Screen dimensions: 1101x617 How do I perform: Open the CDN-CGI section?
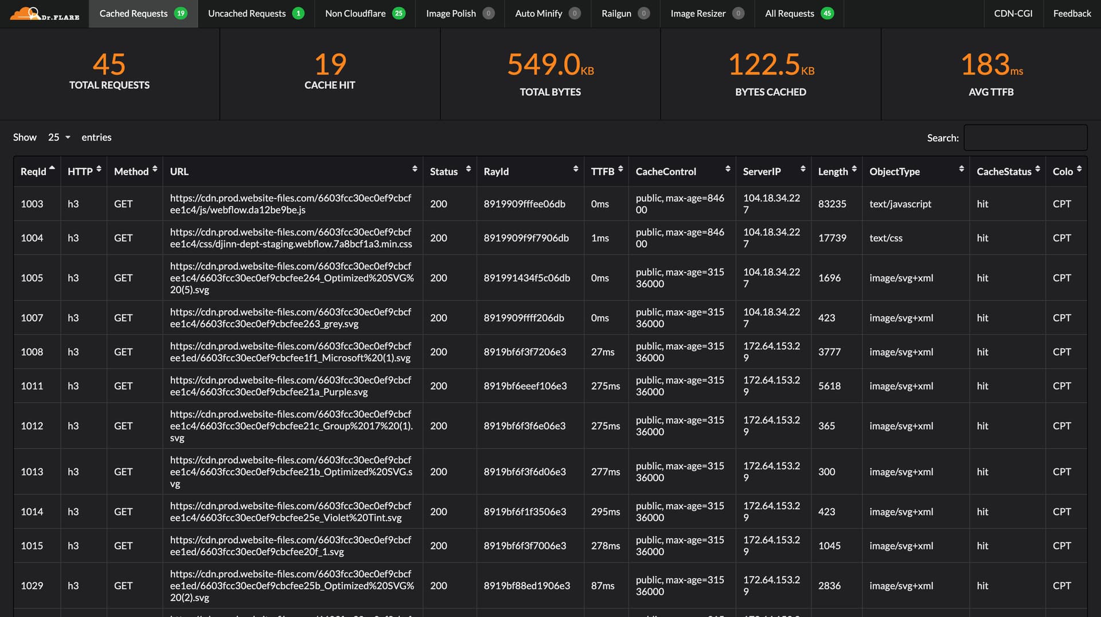point(1013,13)
